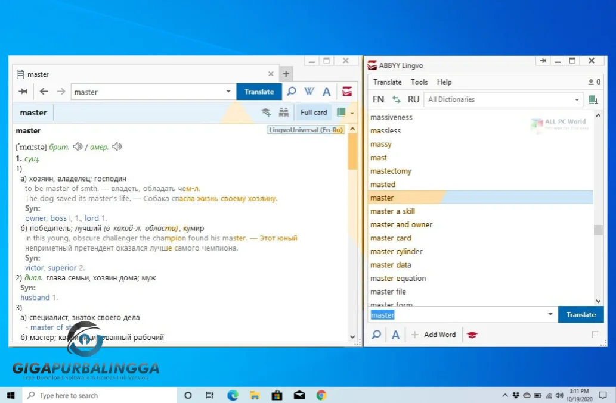Click the binoculars find icon in card
Image resolution: width=616 pixels, height=403 pixels.
[x=284, y=113]
